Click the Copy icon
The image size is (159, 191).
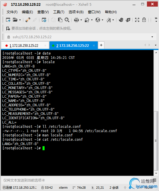click(53, 20)
